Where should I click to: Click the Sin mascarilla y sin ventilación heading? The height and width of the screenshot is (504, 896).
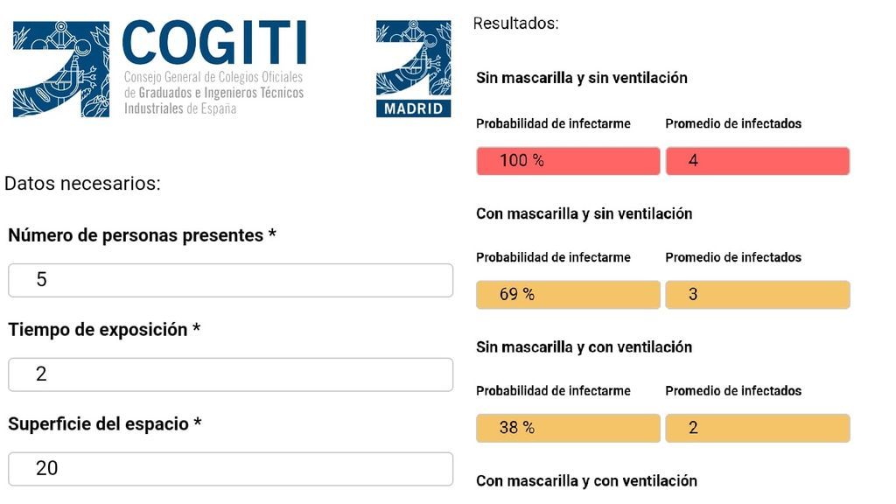pos(582,78)
